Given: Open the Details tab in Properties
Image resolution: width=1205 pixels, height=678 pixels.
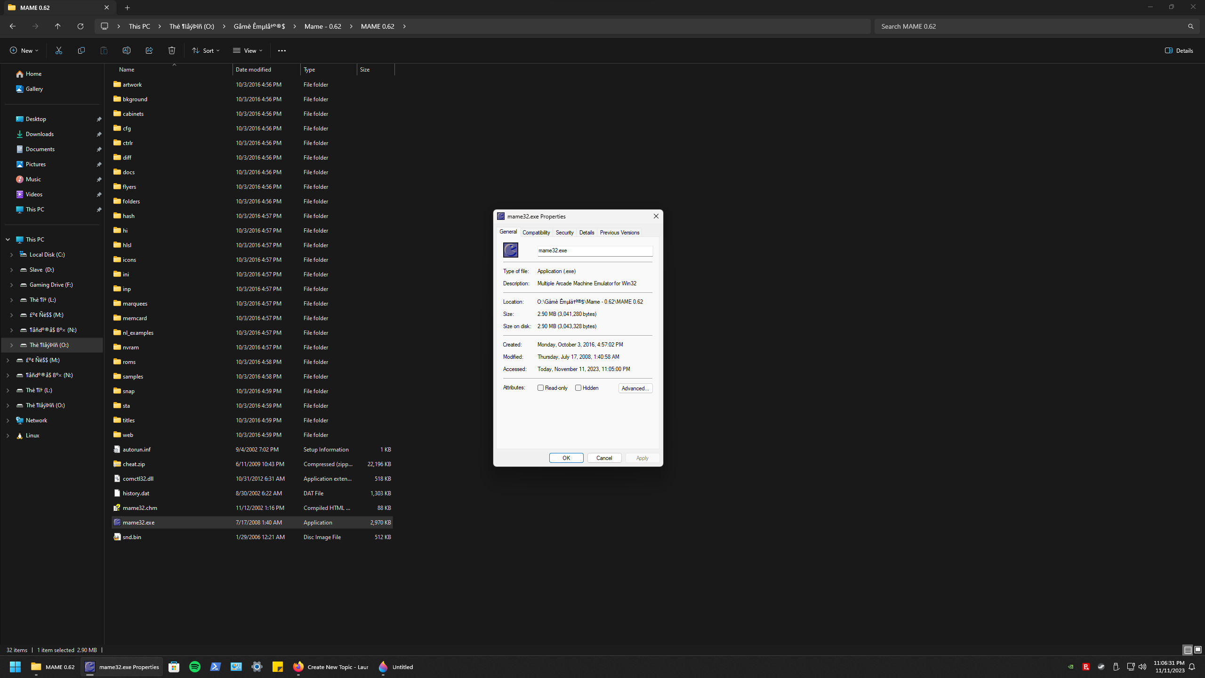Looking at the screenshot, I should coord(586,233).
